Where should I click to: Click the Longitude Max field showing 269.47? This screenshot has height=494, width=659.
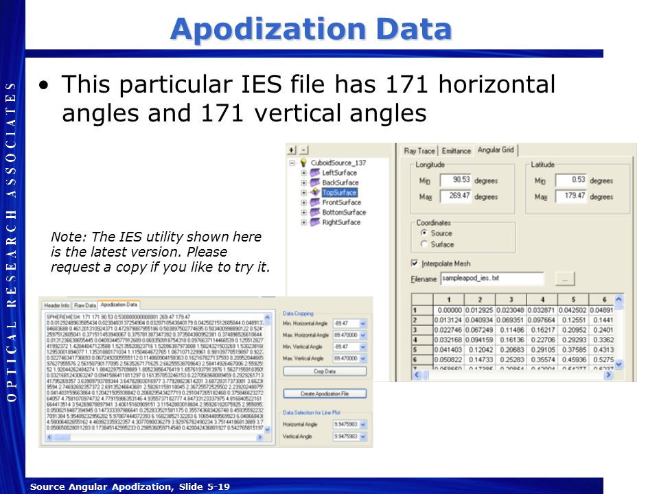[456, 196]
